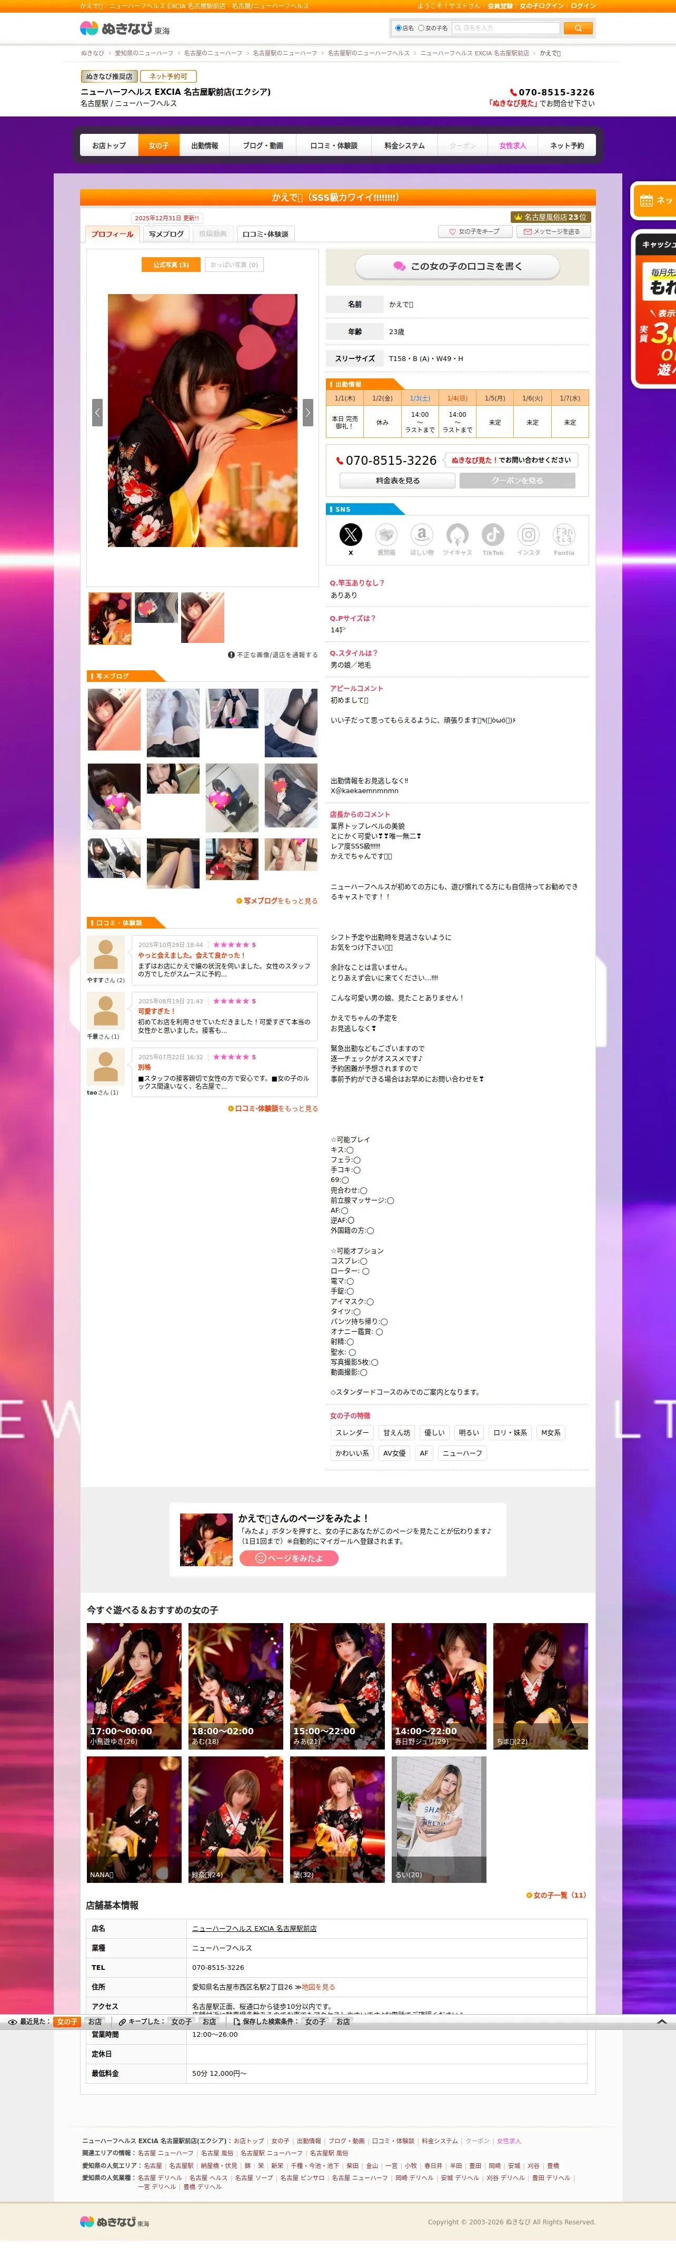Open the 1/3(土) schedule date cell
676x2256 pixels.
pos(420,397)
